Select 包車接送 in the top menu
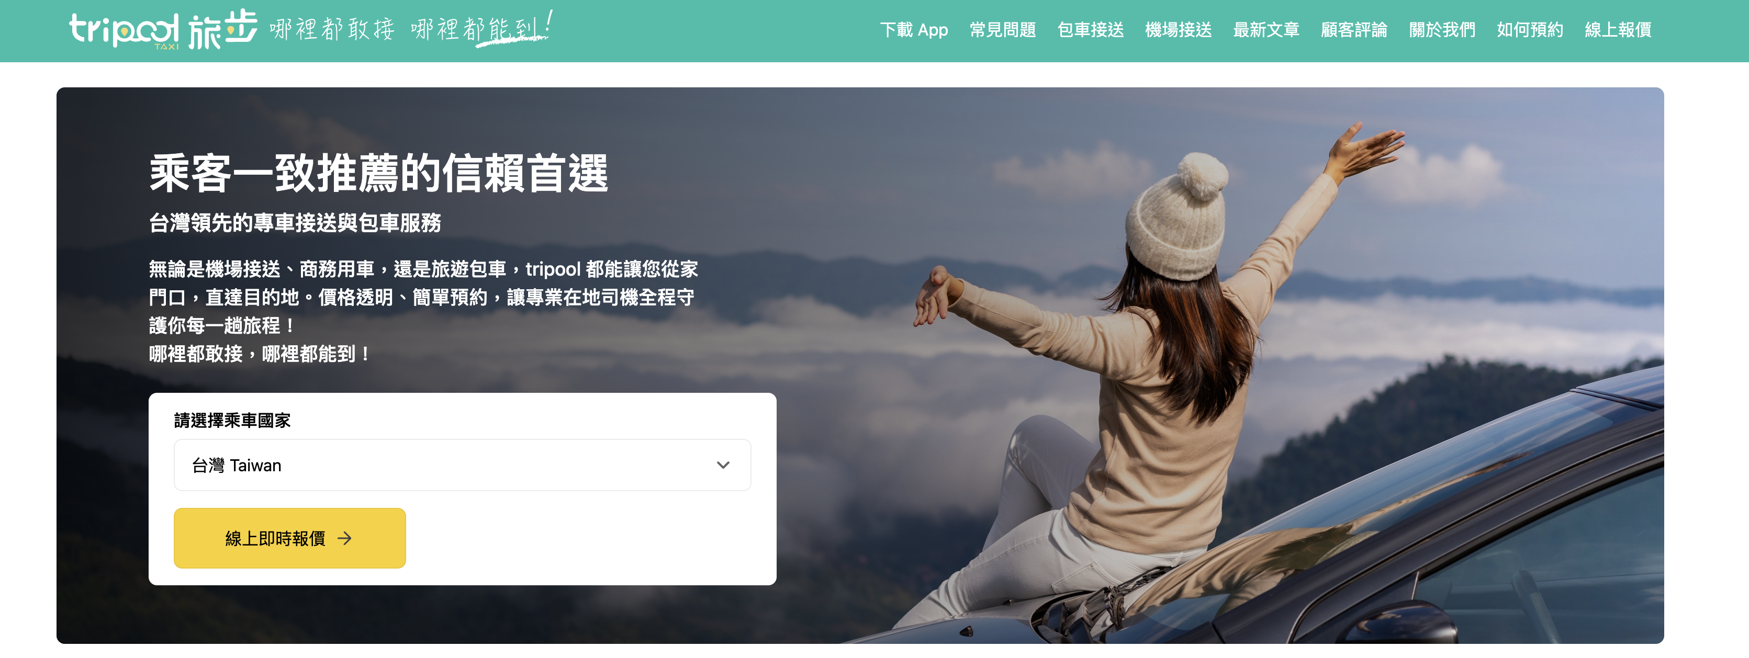Image resolution: width=1749 pixels, height=658 pixels. coord(1091,30)
